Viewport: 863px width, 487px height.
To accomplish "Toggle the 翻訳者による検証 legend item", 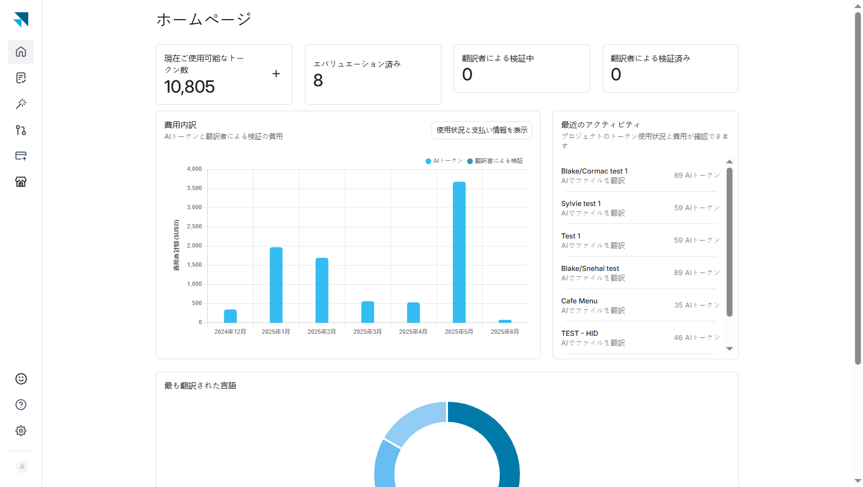I will tap(495, 161).
